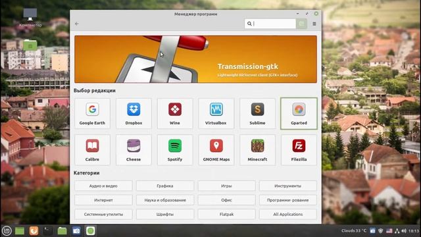Viewport: 421px width, 237px height.
Task: Click the green button beside the search field
Action: coord(301,24)
